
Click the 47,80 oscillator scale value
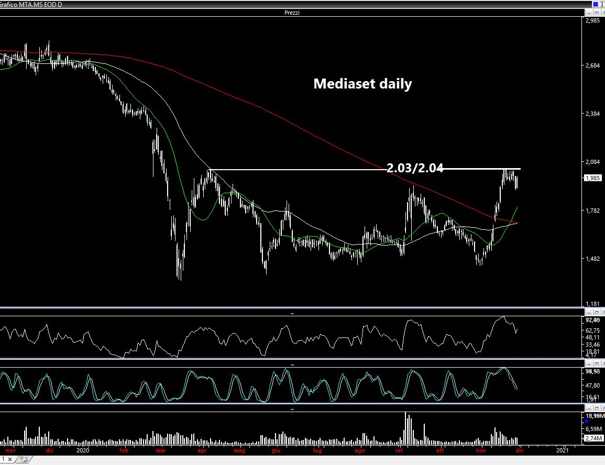point(592,385)
